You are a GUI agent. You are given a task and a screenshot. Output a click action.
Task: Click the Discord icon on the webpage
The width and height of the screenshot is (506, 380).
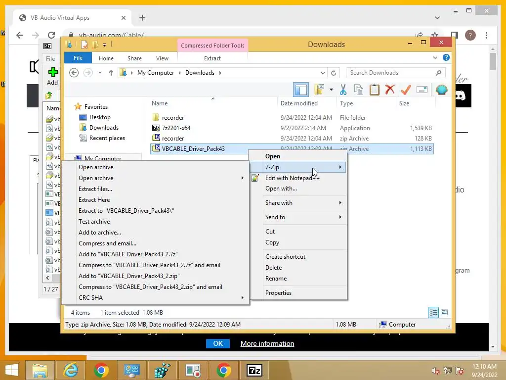460,95
